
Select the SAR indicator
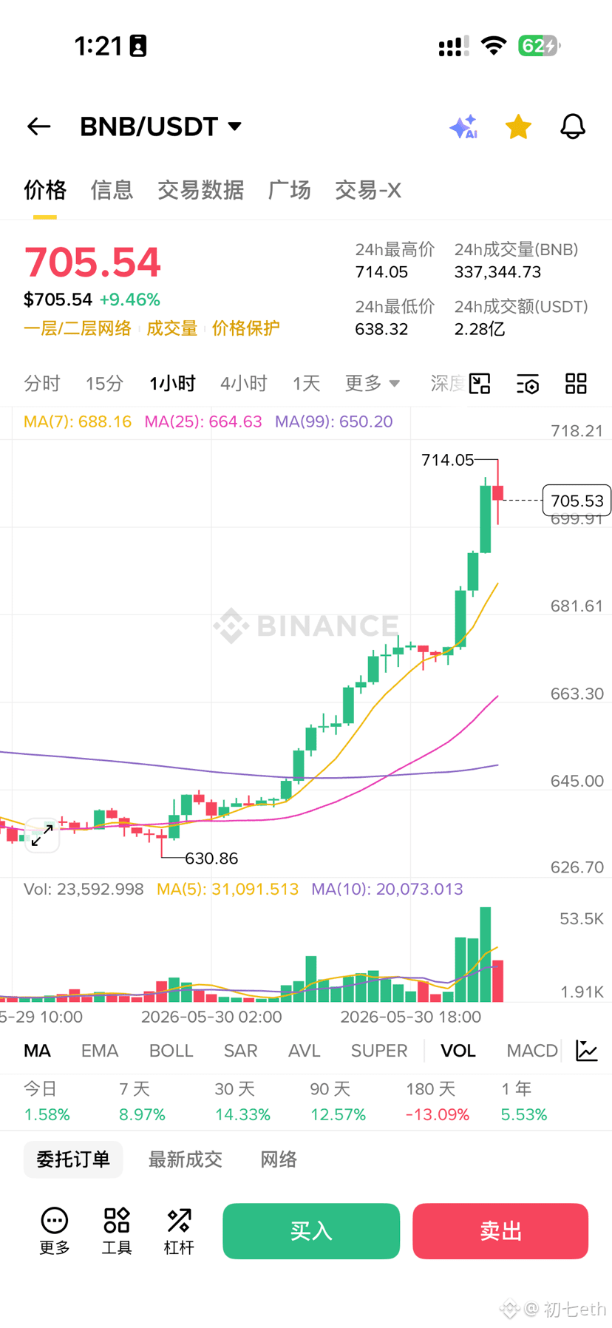click(240, 1051)
